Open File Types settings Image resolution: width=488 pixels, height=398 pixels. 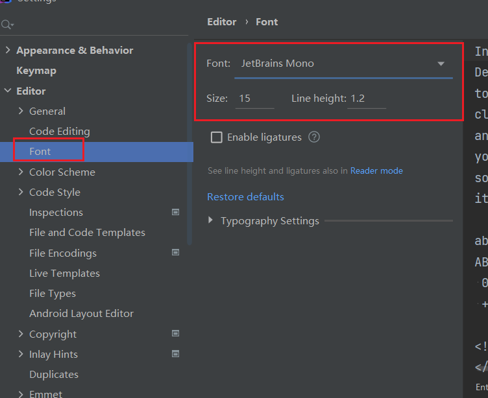click(53, 294)
